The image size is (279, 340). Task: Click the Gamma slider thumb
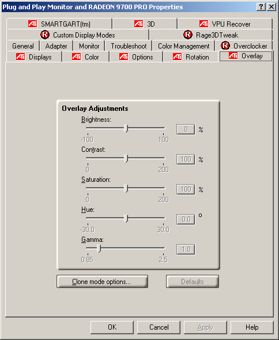pyautogui.click(x=99, y=249)
